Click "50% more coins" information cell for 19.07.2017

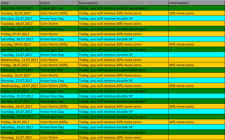pos(197,86)
